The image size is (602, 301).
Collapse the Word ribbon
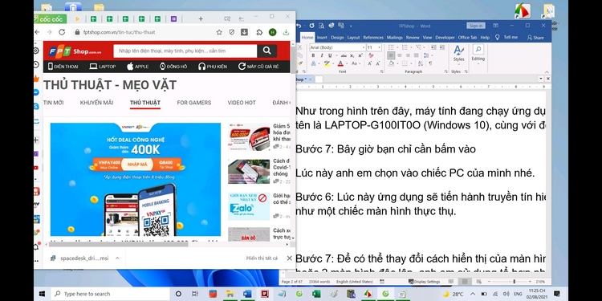coord(547,72)
